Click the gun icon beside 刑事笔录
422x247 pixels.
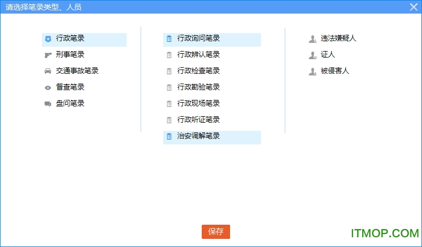point(48,55)
